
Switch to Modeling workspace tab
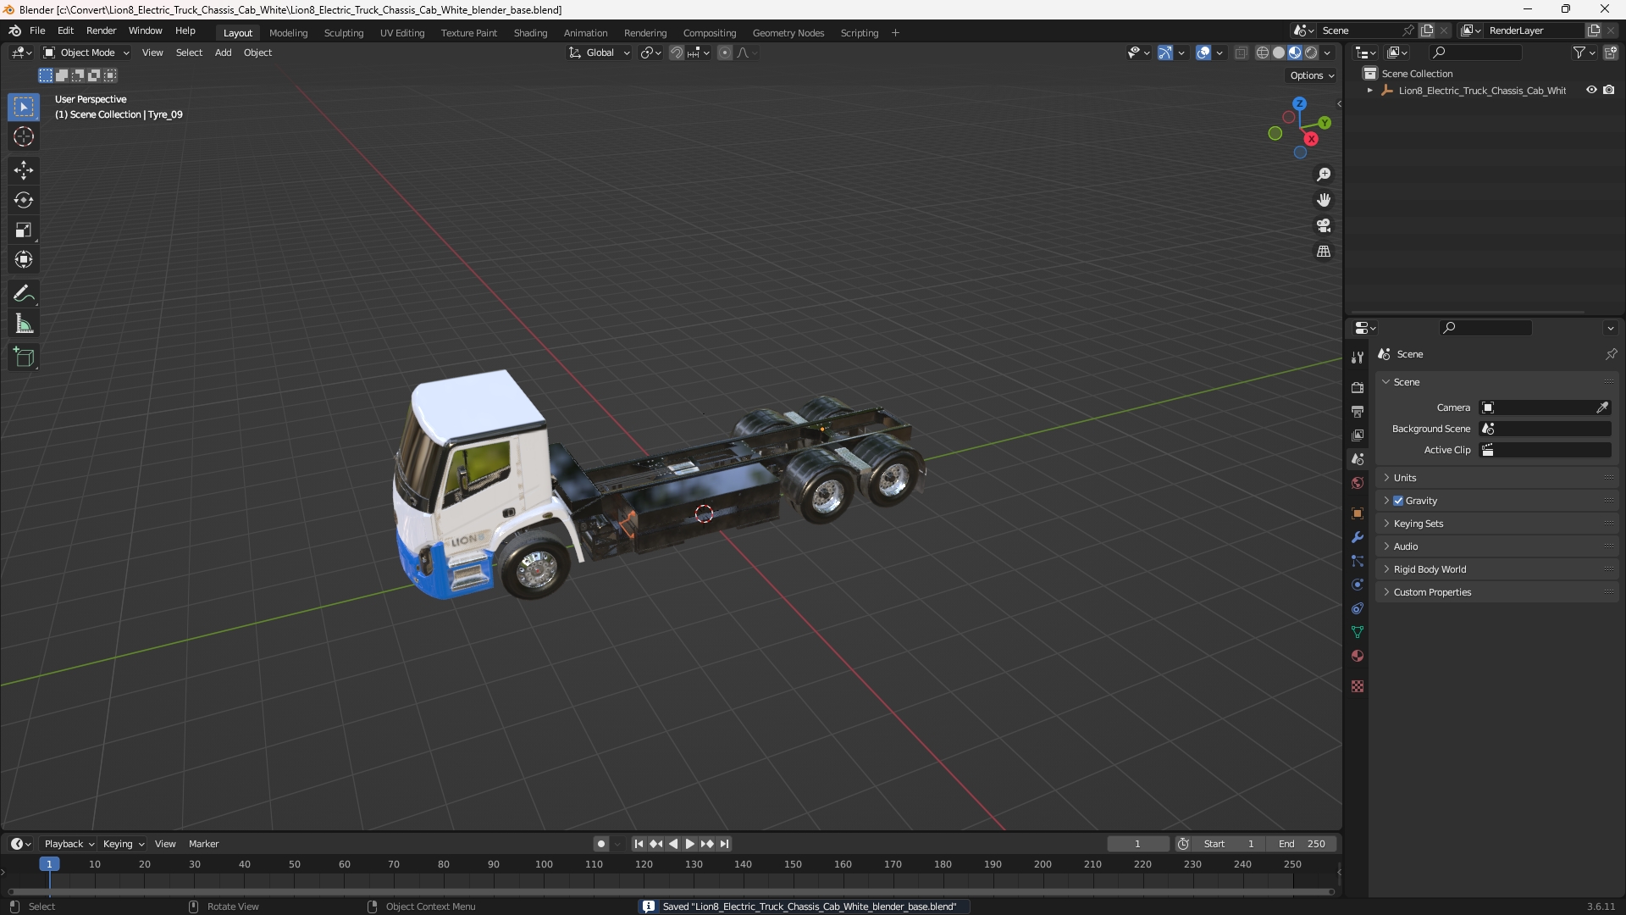pos(288,33)
